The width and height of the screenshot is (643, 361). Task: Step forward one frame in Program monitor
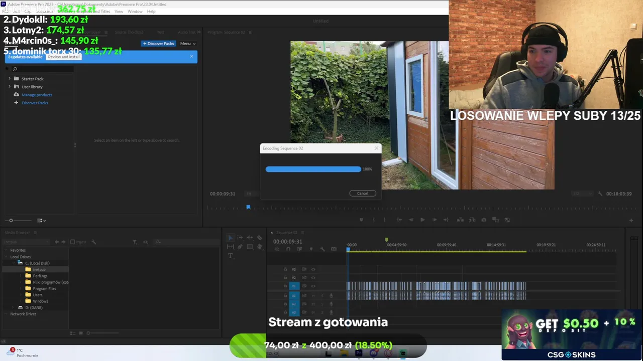(435, 220)
